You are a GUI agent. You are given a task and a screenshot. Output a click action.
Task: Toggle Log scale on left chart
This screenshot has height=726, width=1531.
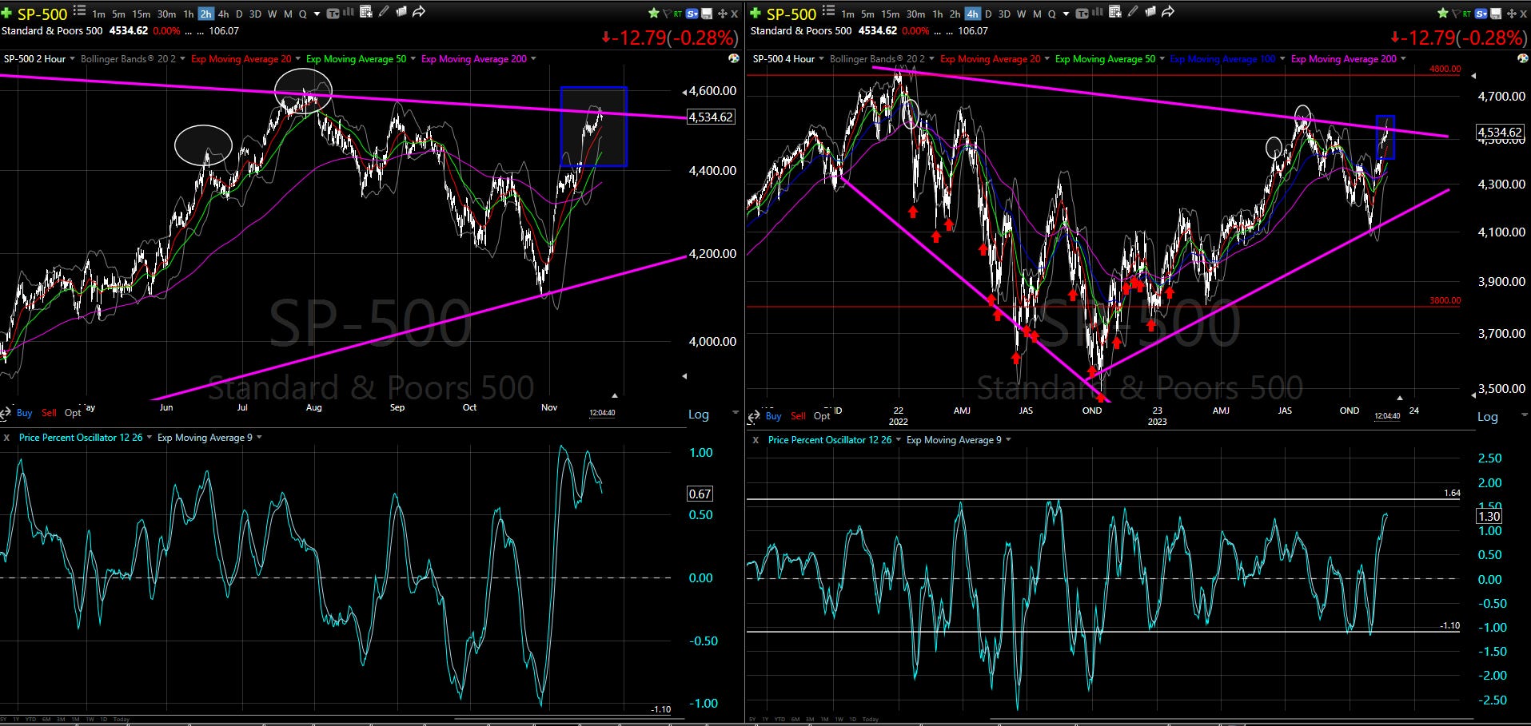point(699,415)
